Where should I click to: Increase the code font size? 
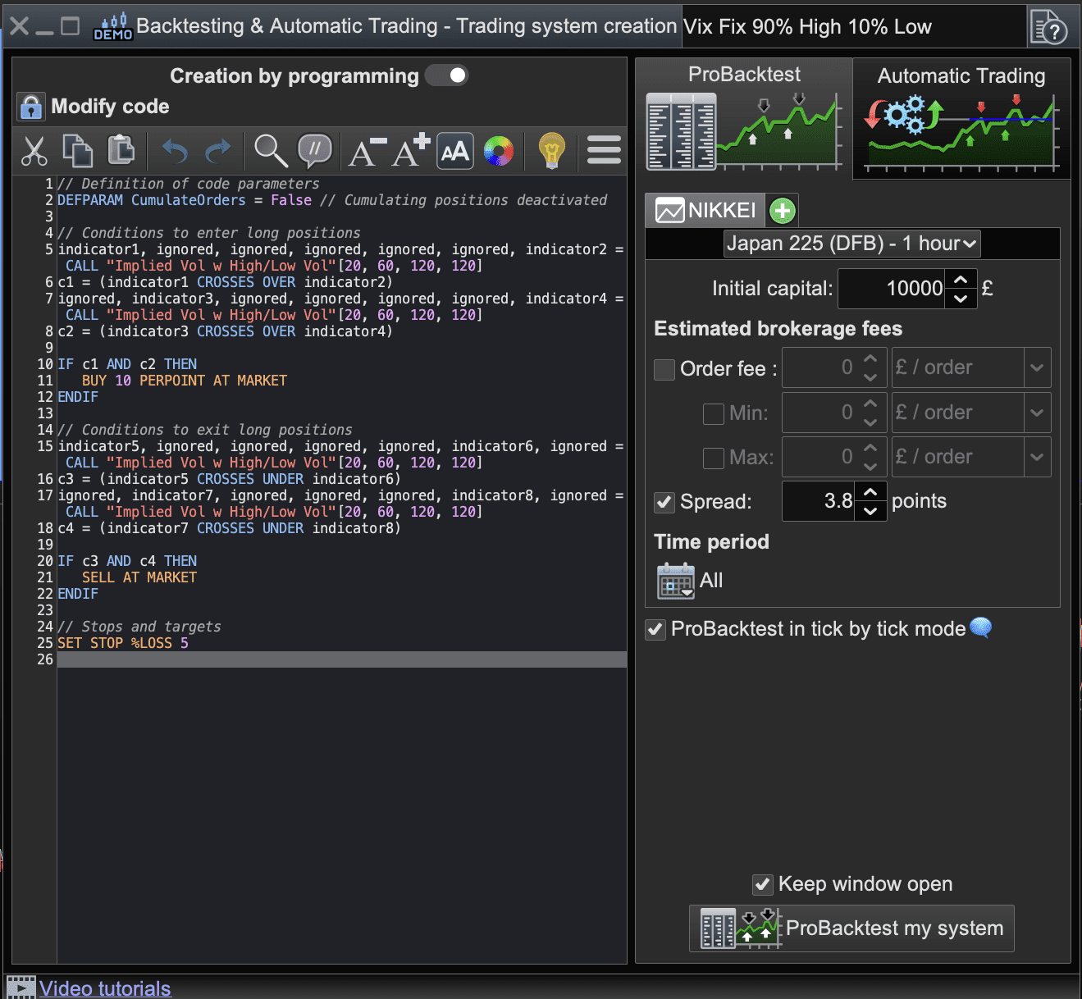(410, 151)
